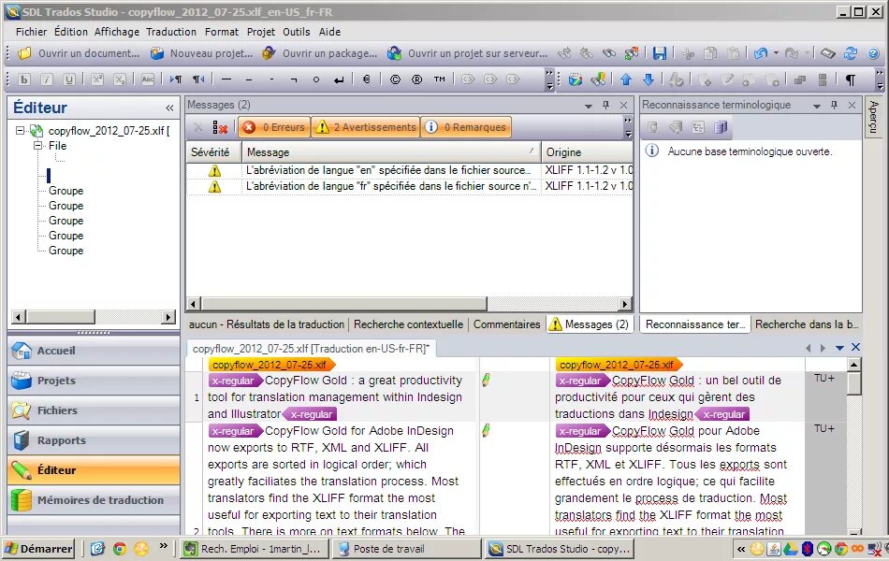Viewport: 889px width, 561px height.
Task: Open the Undo history dropdown arrow
Action: pos(776,53)
